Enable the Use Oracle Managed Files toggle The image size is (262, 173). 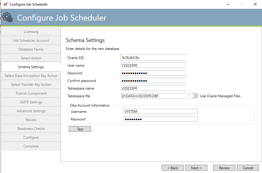(193, 96)
